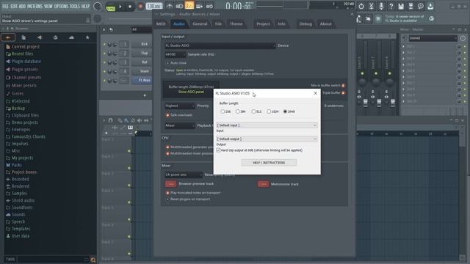Open the channel rack All filter dropdown
This screenshot has width=470, height=264.
pyautogui.click(x=142, y=29)
